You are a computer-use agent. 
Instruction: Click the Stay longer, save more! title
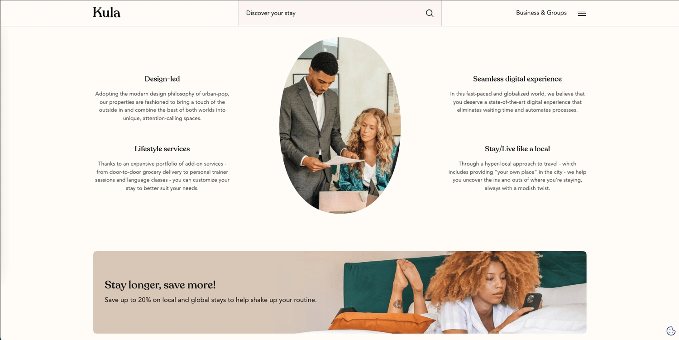click(x=160, y=285)
